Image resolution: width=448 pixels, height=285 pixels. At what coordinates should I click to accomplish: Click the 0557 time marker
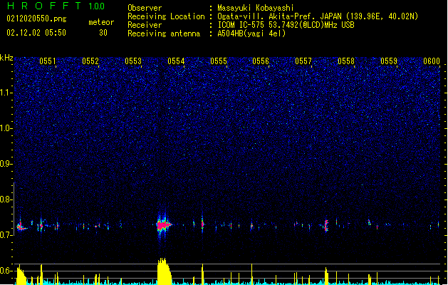[303, 61]
